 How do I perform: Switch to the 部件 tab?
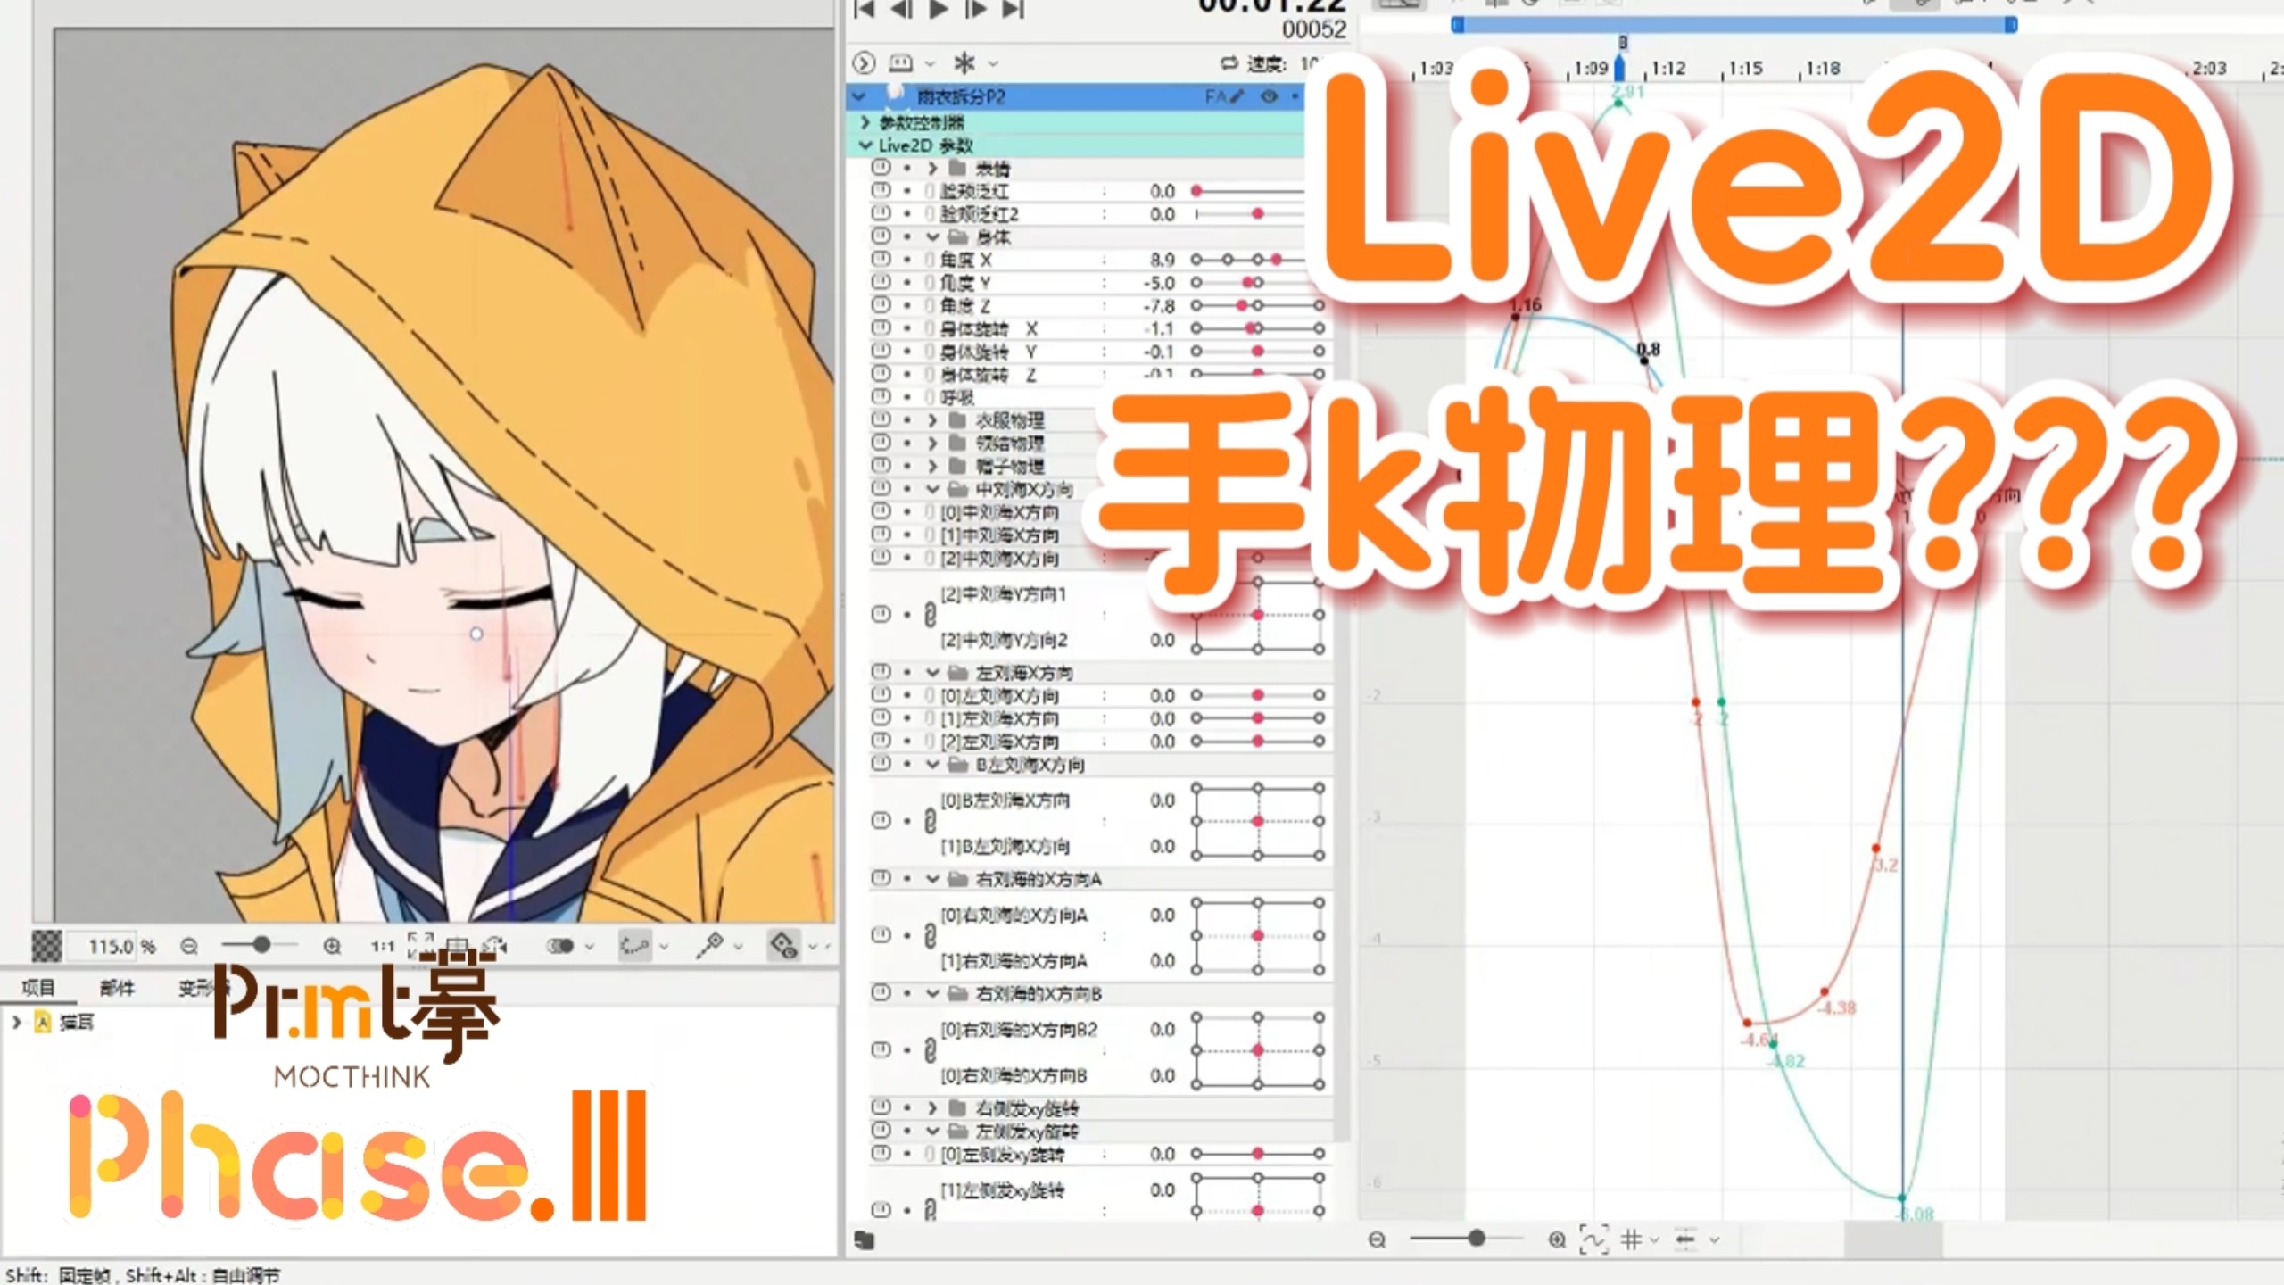[x=117, y=988]
